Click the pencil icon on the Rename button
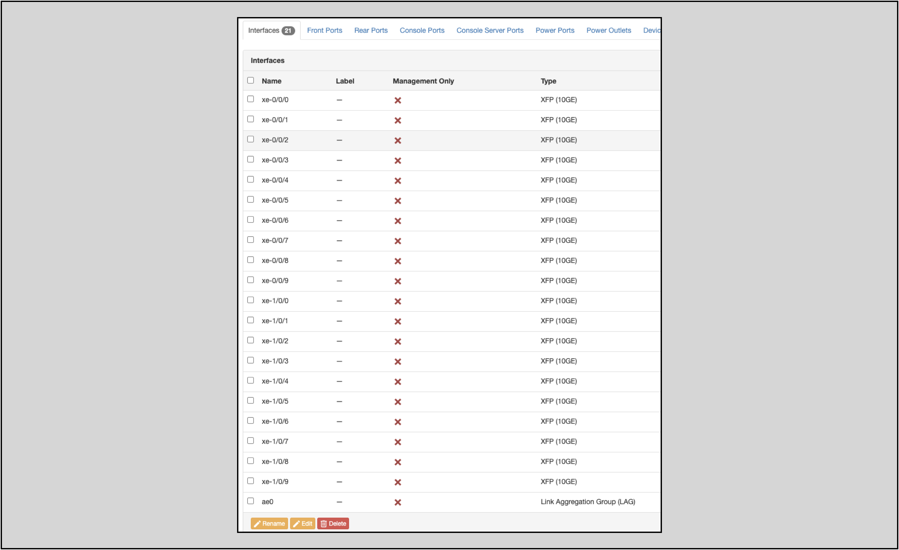 coord(258,523)
